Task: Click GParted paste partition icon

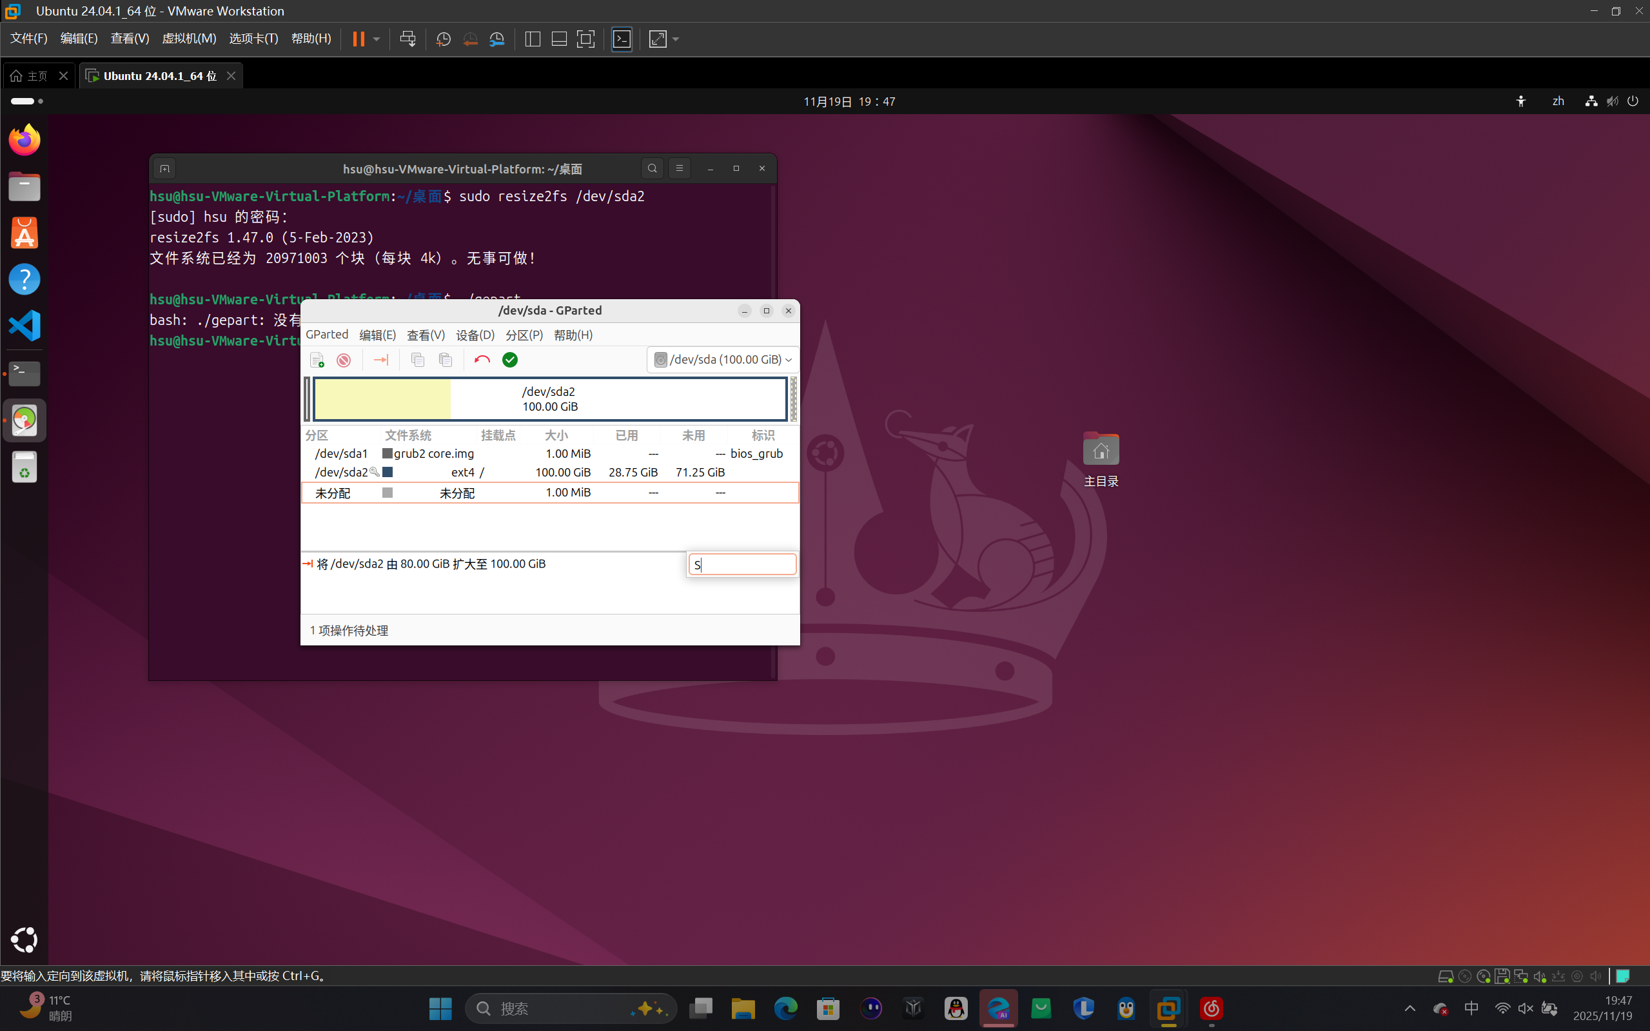Action: (x=446, y=359)
